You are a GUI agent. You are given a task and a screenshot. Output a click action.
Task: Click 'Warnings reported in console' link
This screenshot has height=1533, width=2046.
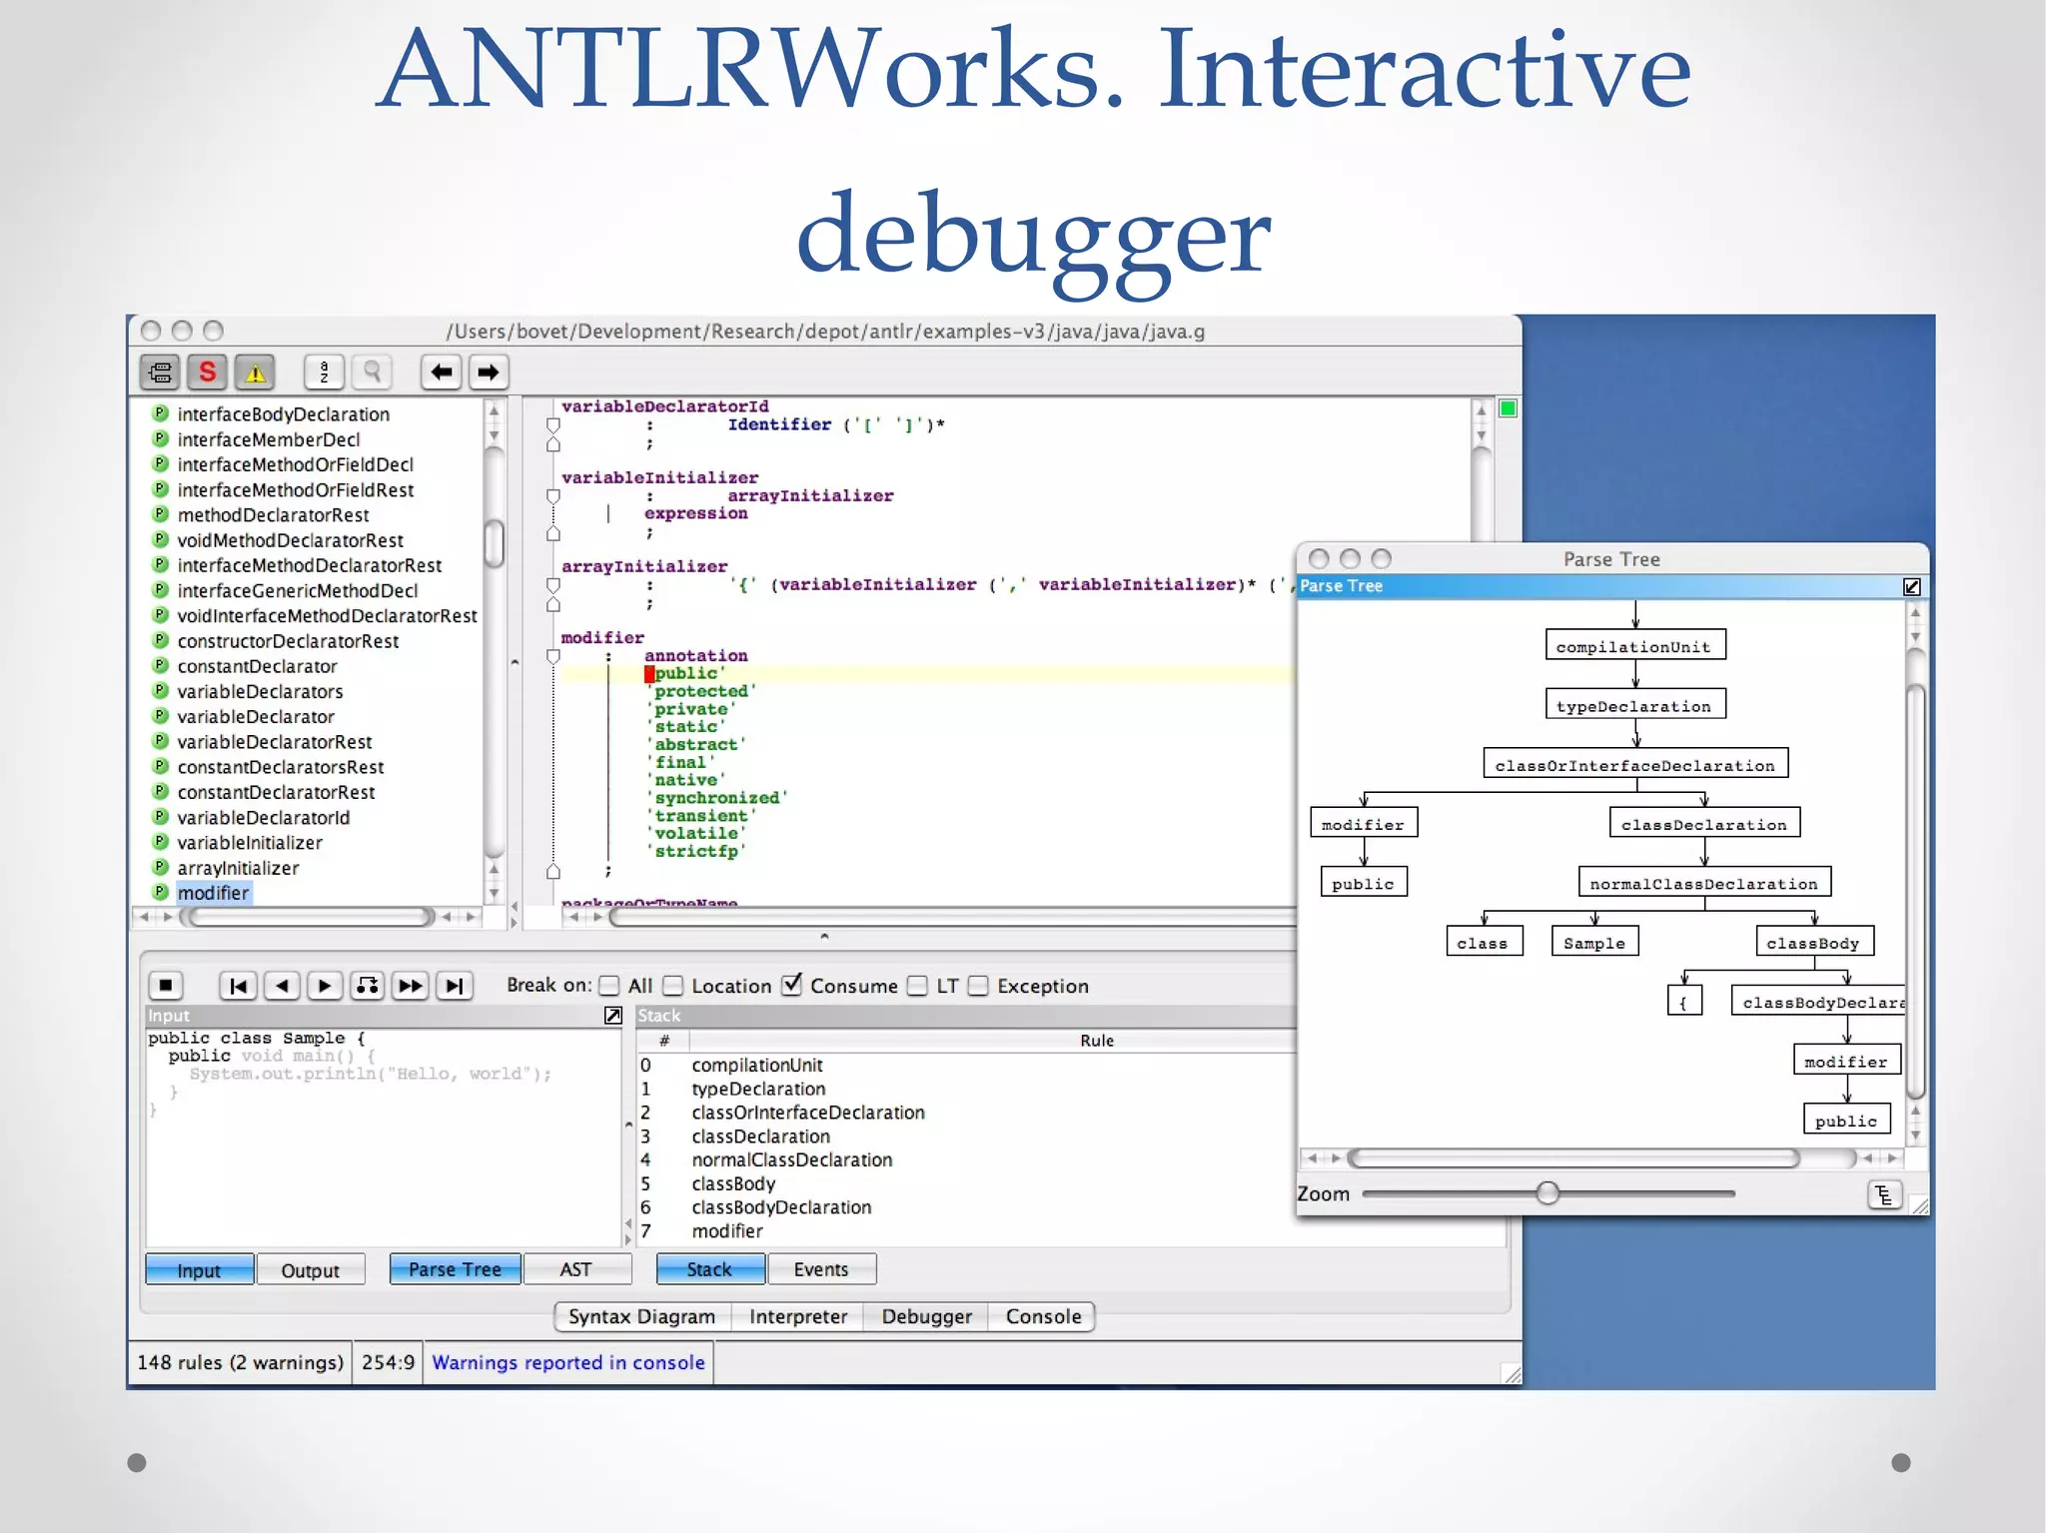click(x=568, y=1362)
